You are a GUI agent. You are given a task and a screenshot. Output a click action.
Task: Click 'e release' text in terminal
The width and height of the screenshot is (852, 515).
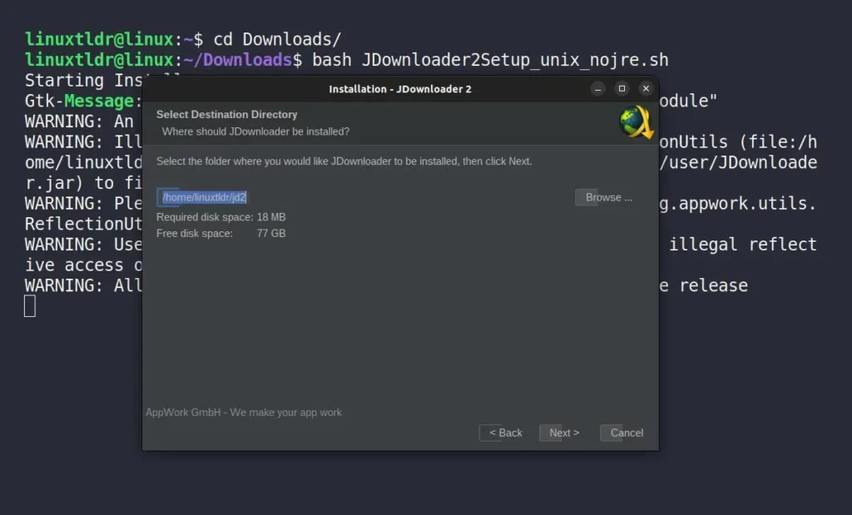coord(704,285)
